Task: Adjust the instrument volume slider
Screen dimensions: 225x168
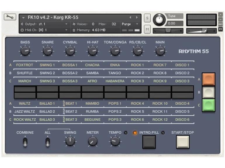Action: pyautogui.click(x=201, y=31)
